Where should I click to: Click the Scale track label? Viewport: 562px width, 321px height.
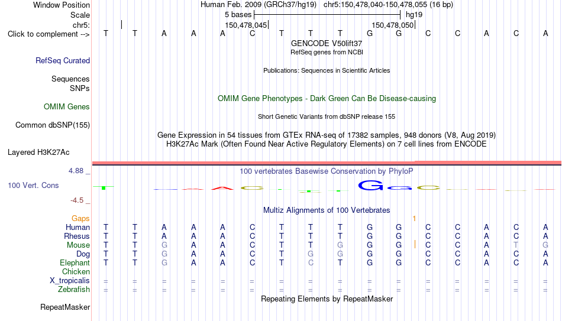[x=80, y=15]
